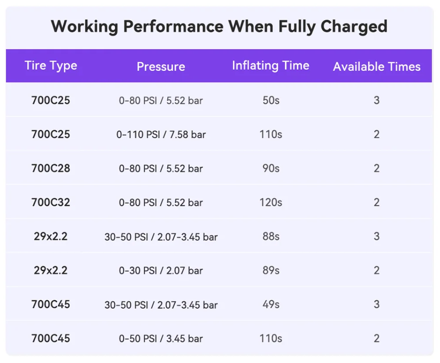Click the 120s inflating time cell

[271, 202]
